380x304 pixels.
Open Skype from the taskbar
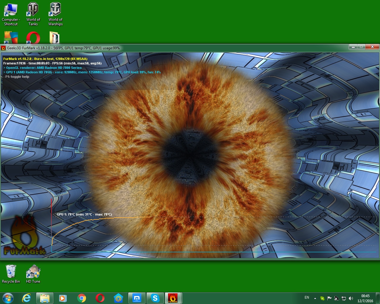coord(155,298)
